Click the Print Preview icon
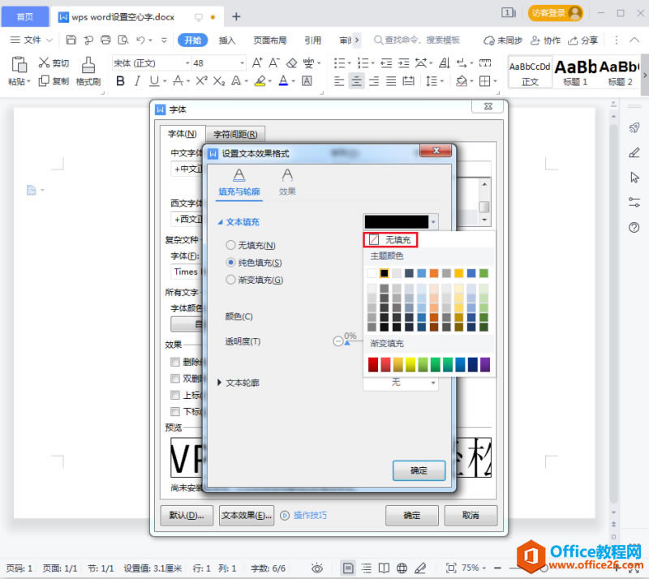This screenshot has width=649, height=579. tap(123, 41)
